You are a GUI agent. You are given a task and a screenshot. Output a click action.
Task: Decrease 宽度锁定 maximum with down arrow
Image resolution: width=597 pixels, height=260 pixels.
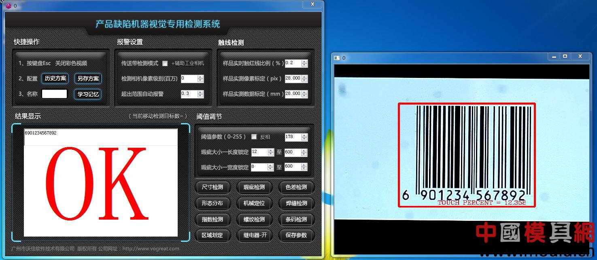(304, 169)
